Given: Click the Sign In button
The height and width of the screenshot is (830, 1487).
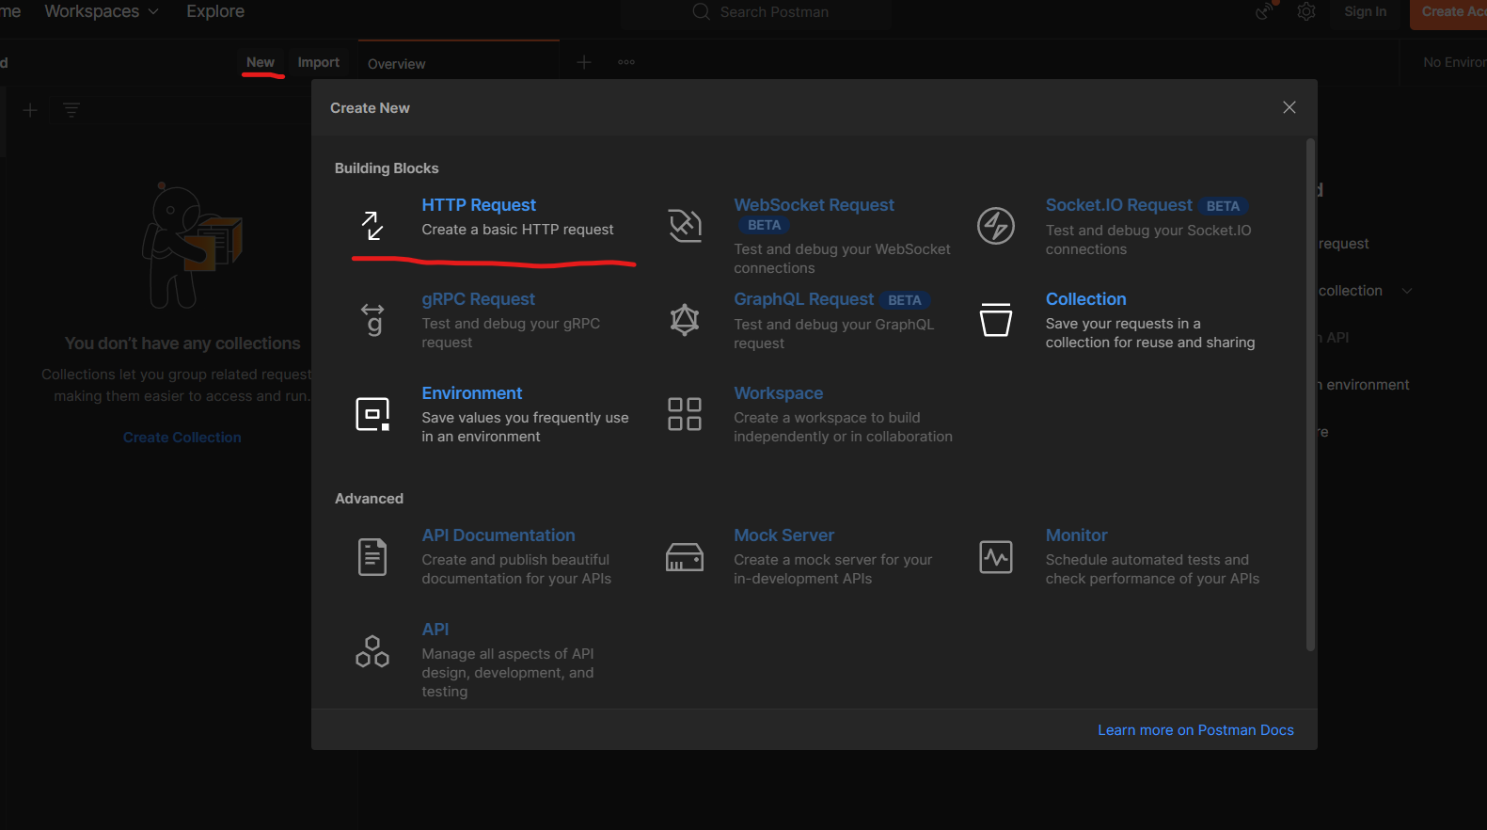Looking at the screenshot, I should coord(1365,11).
